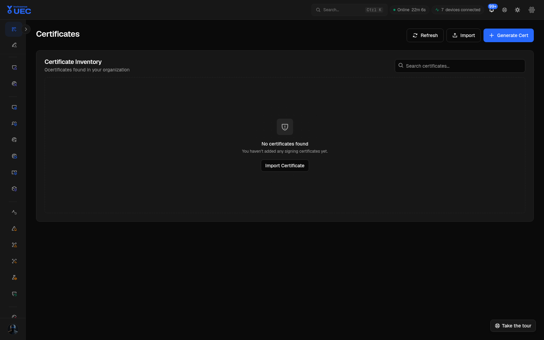Toggle light theme with sun icon
The image size is (544, 340).
click(517, 10)
